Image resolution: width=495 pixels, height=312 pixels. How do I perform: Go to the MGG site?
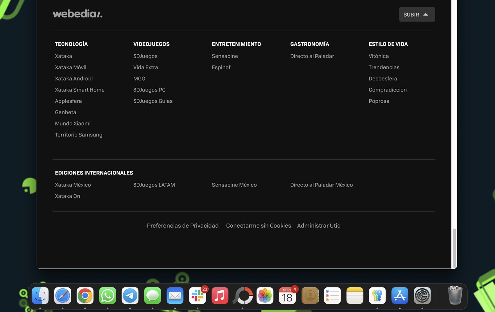tap(139, 79)
